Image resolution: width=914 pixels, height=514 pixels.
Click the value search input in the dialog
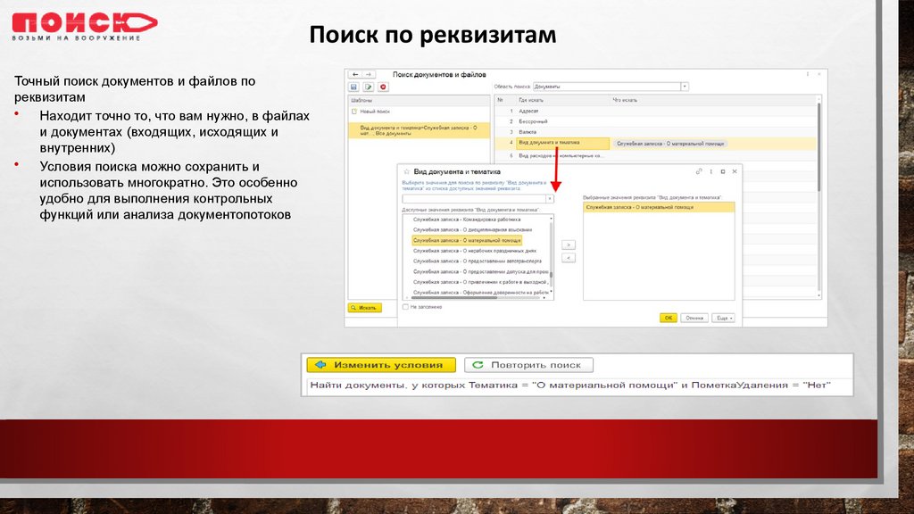[473, 199]
